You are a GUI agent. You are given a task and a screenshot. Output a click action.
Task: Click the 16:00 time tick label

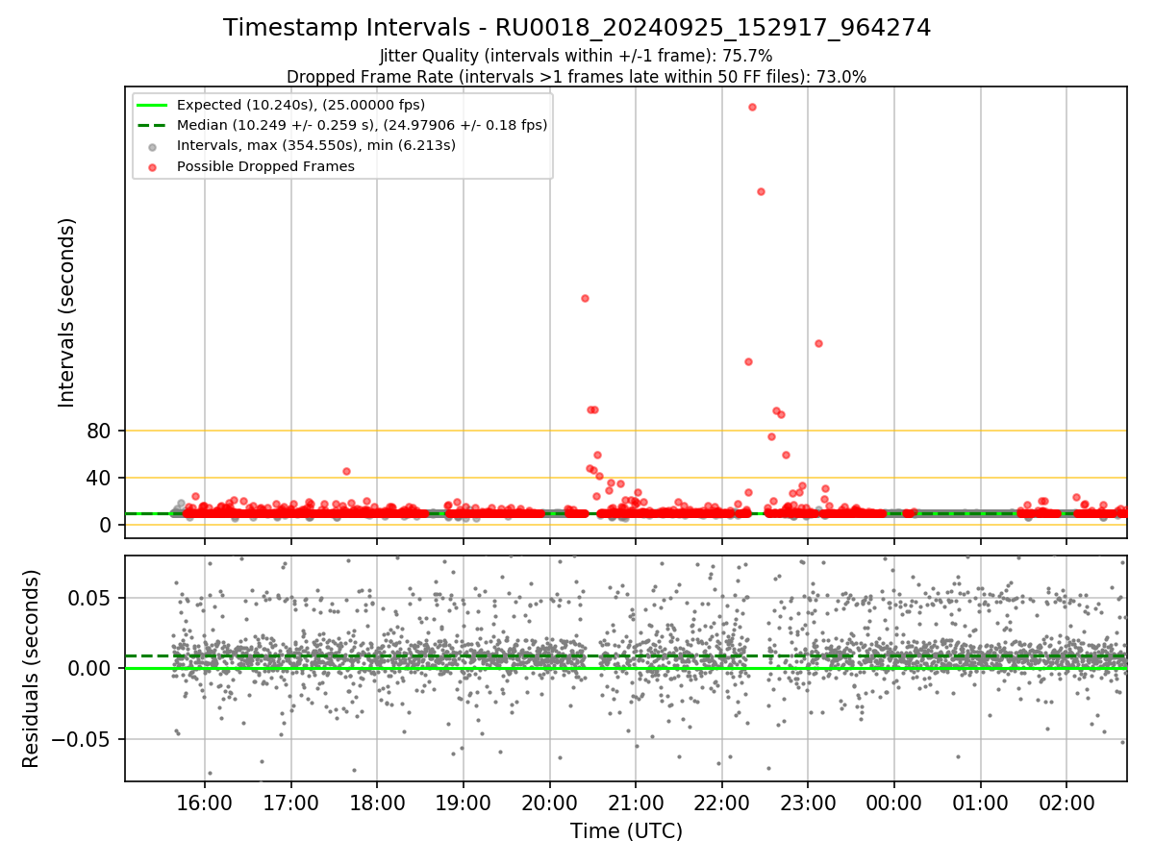(205, 803)
